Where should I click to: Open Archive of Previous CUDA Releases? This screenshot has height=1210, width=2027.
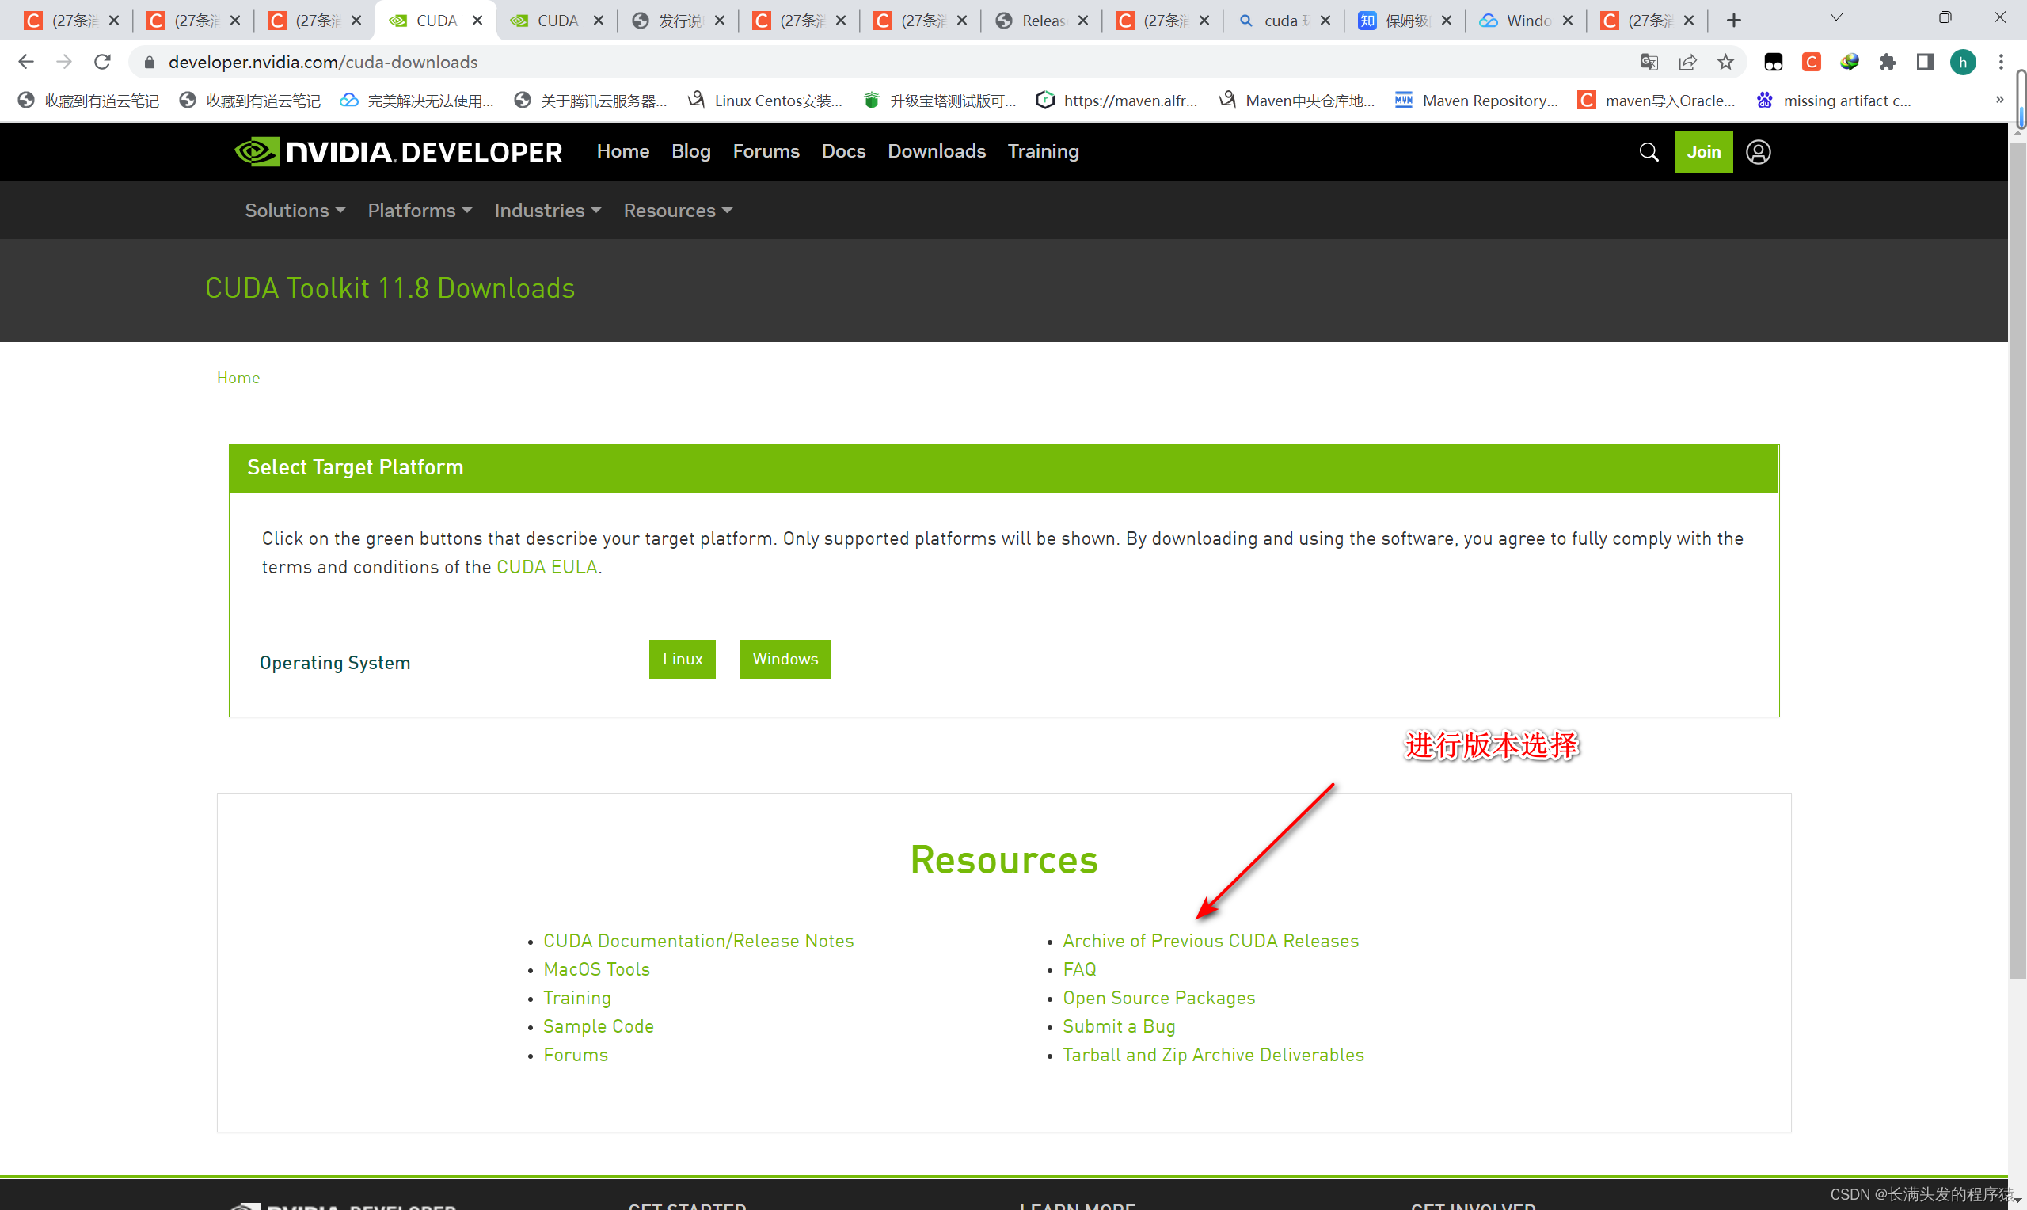tap(1211, 941)
